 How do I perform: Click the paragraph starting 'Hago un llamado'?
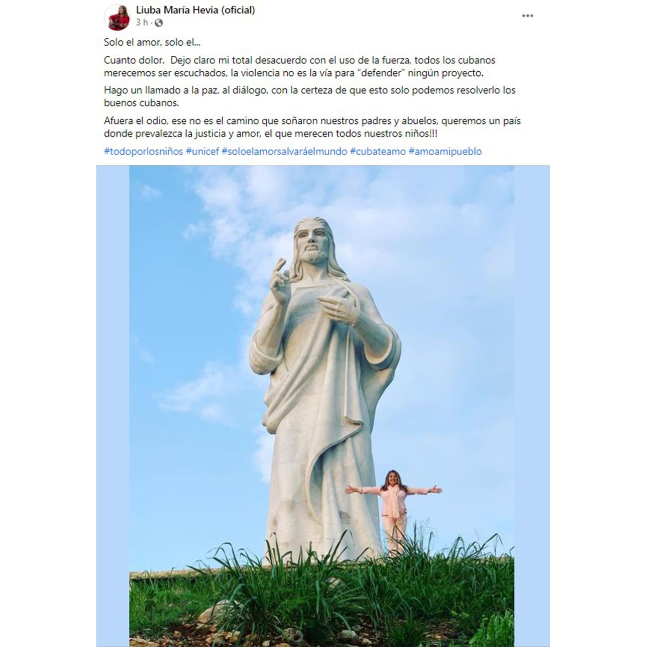(x=310, y=96)
